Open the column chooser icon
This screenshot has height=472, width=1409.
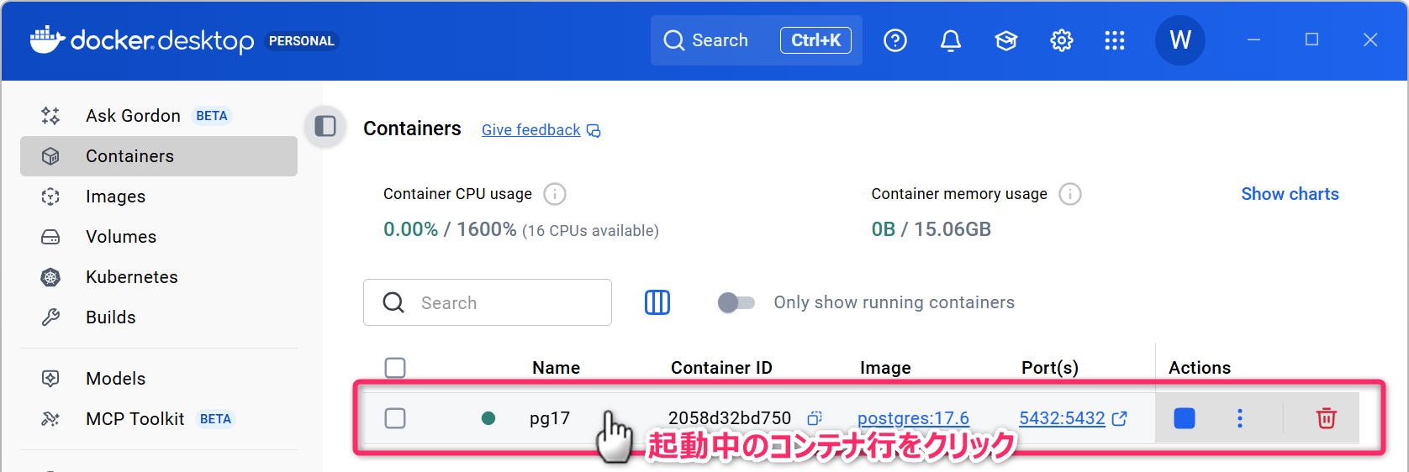[657, 302]
